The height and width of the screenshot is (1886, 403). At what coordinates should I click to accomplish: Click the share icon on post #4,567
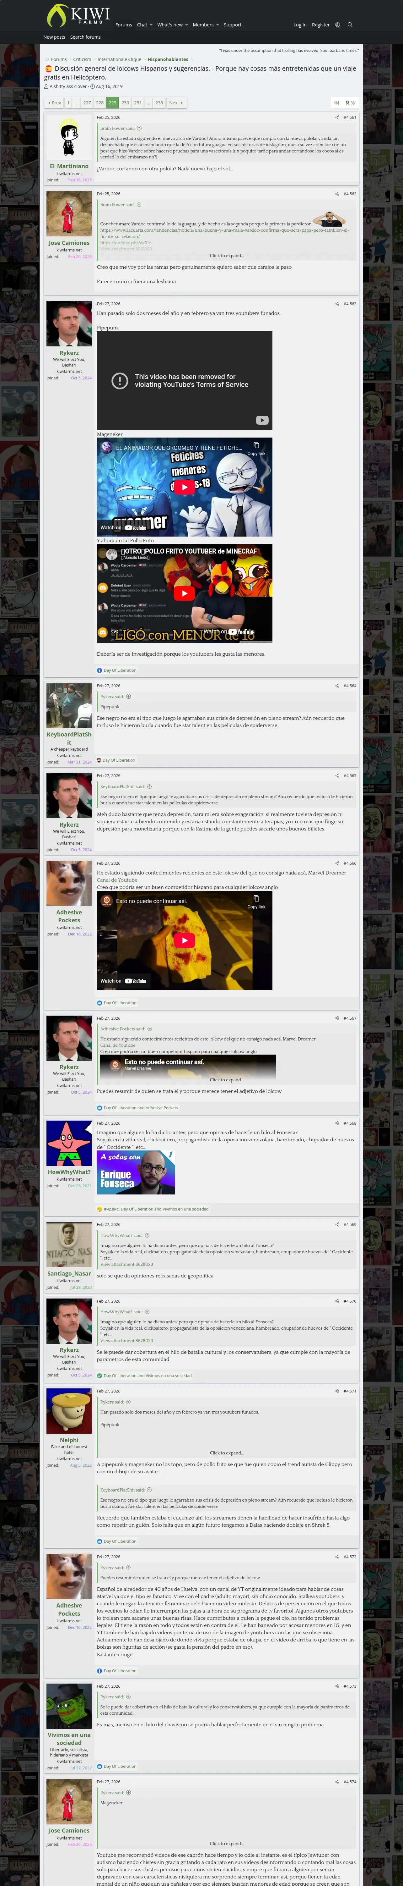[337, 1018]
